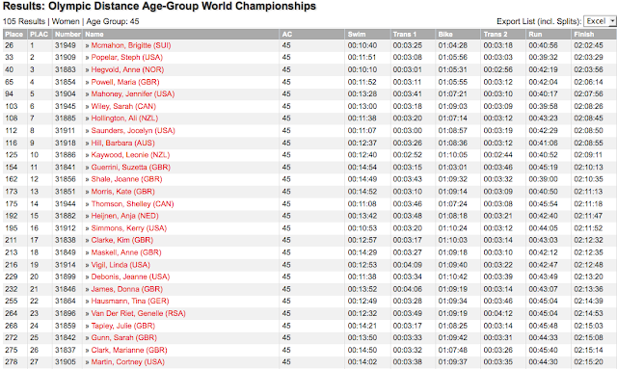617x369 pixels.
Task: Open Hill, Barbara (AUS) details
Action: (122, 143)
